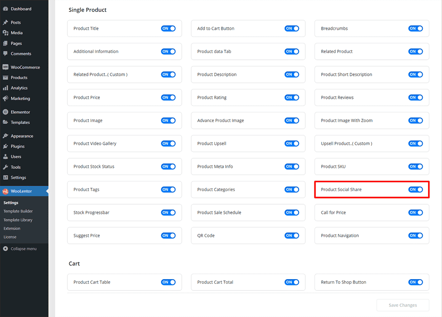Image resolution: width=442 pixels, height=317 pixels.
Task: Open Template Library submenu item
Action: point(18,220)
